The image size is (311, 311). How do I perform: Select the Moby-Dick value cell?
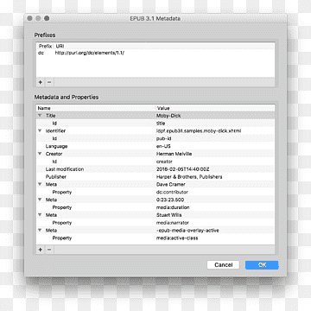(x=168, y=116)
